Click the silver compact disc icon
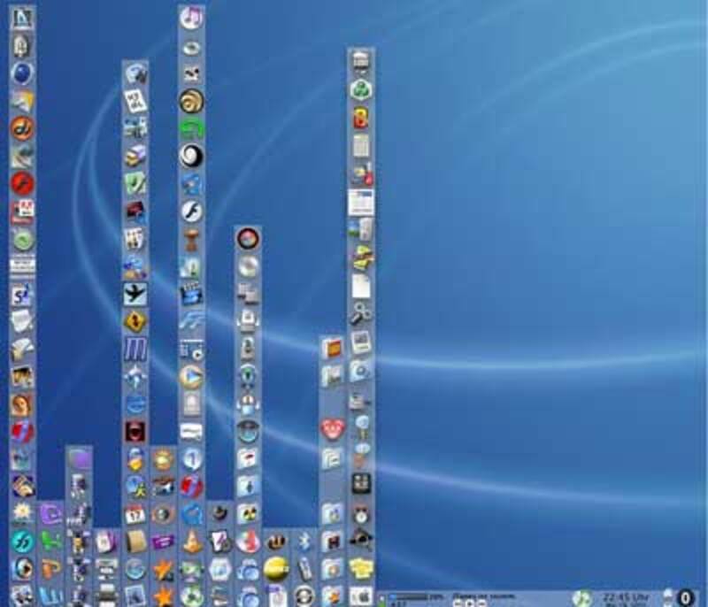 click(248, 266)
